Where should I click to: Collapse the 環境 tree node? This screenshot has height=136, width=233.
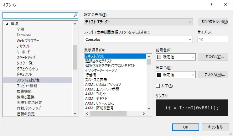[7, 24]
